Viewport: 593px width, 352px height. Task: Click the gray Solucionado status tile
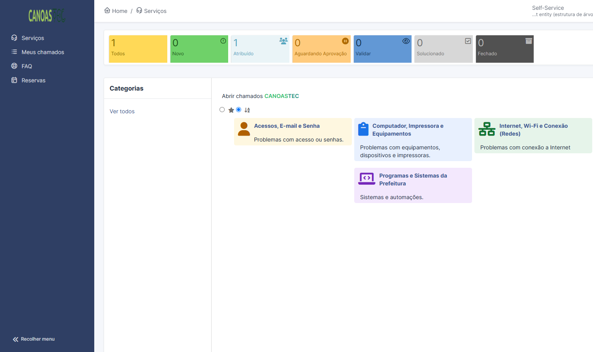[x=444, y=49]
